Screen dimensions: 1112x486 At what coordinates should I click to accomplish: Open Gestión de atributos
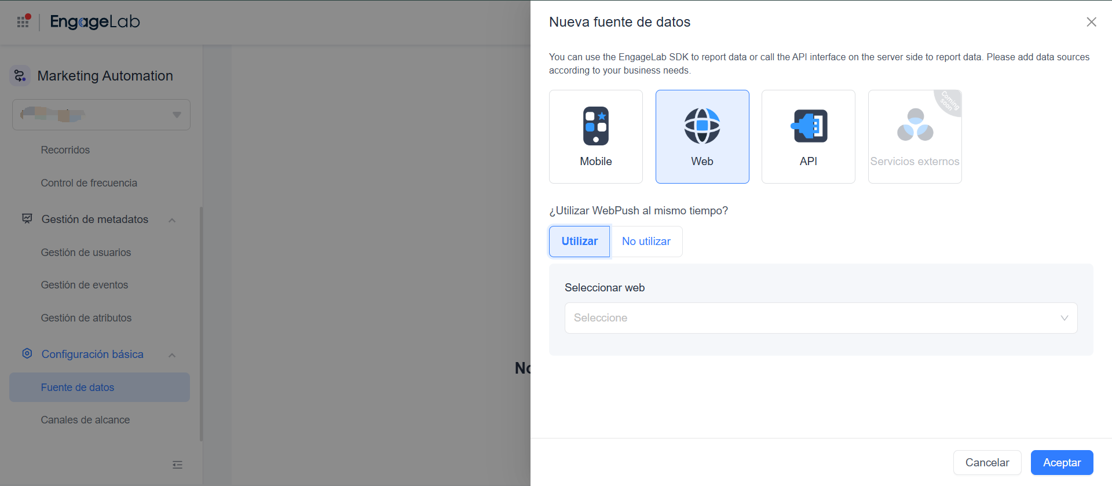[86, 318]
